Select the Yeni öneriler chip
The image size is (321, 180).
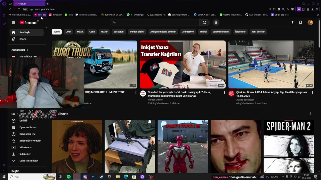click(x=258, y=32)
